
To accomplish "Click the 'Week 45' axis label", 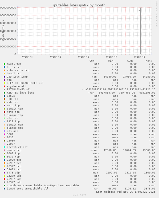I will 56,57.
